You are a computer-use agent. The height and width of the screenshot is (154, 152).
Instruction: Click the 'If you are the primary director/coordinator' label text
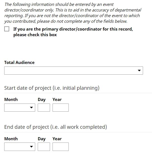(73, 32)
